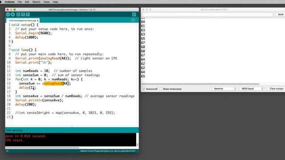
Task: Click the delay(1) line 16
Action: point(28,88)
